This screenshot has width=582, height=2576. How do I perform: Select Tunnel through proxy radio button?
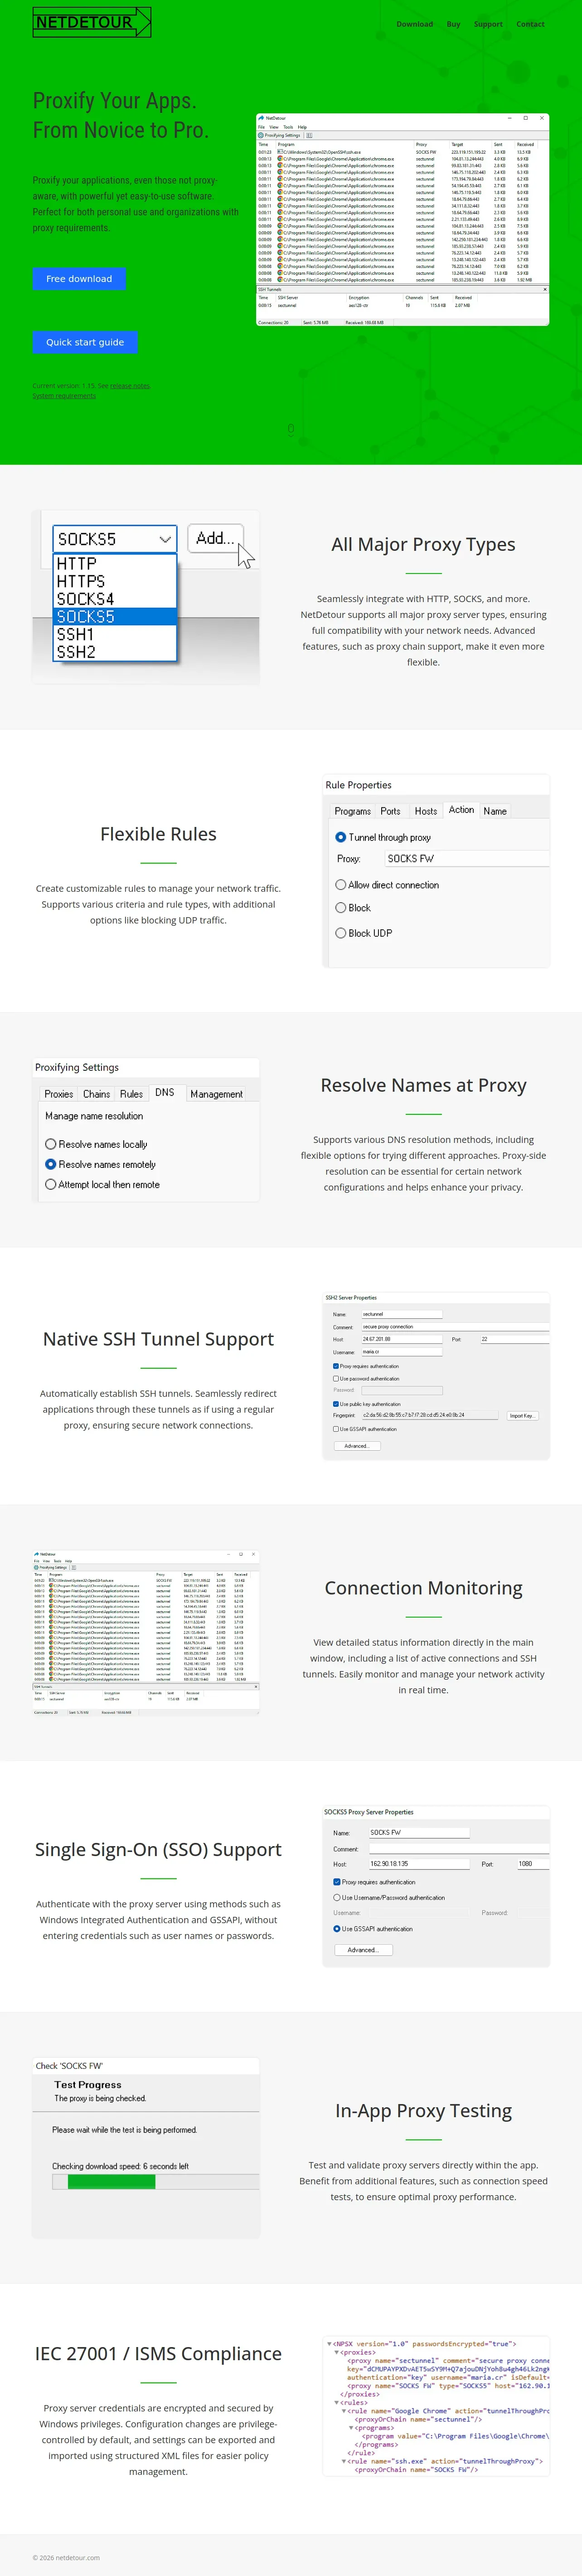341,837
